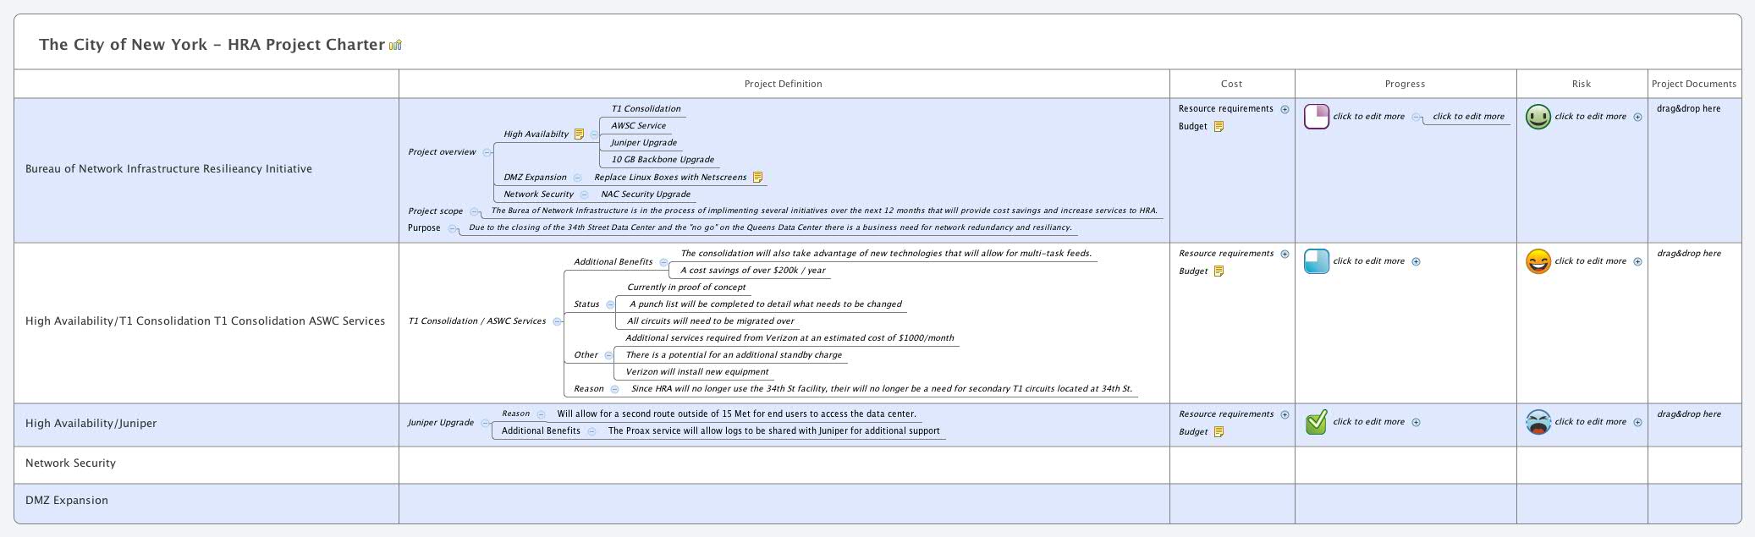Open the Budget note in the Juniper row

click(x=1219, y=431)
